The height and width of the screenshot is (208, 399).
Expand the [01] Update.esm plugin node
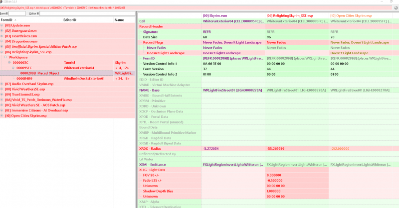click(x=1, y=25)
